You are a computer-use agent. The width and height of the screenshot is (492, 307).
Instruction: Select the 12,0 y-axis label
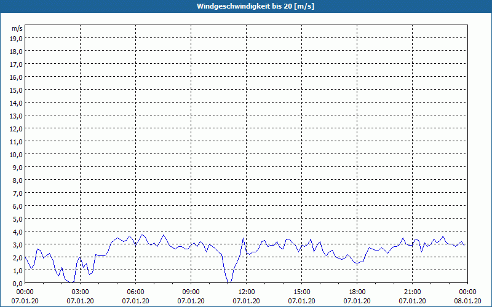[x=16, y=129]
